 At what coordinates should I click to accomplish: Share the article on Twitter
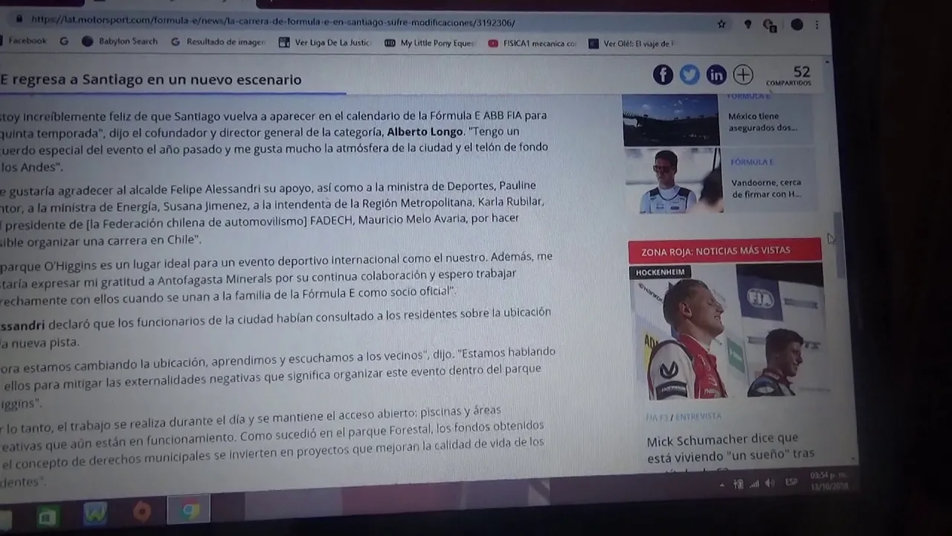(x=689, y=74)
